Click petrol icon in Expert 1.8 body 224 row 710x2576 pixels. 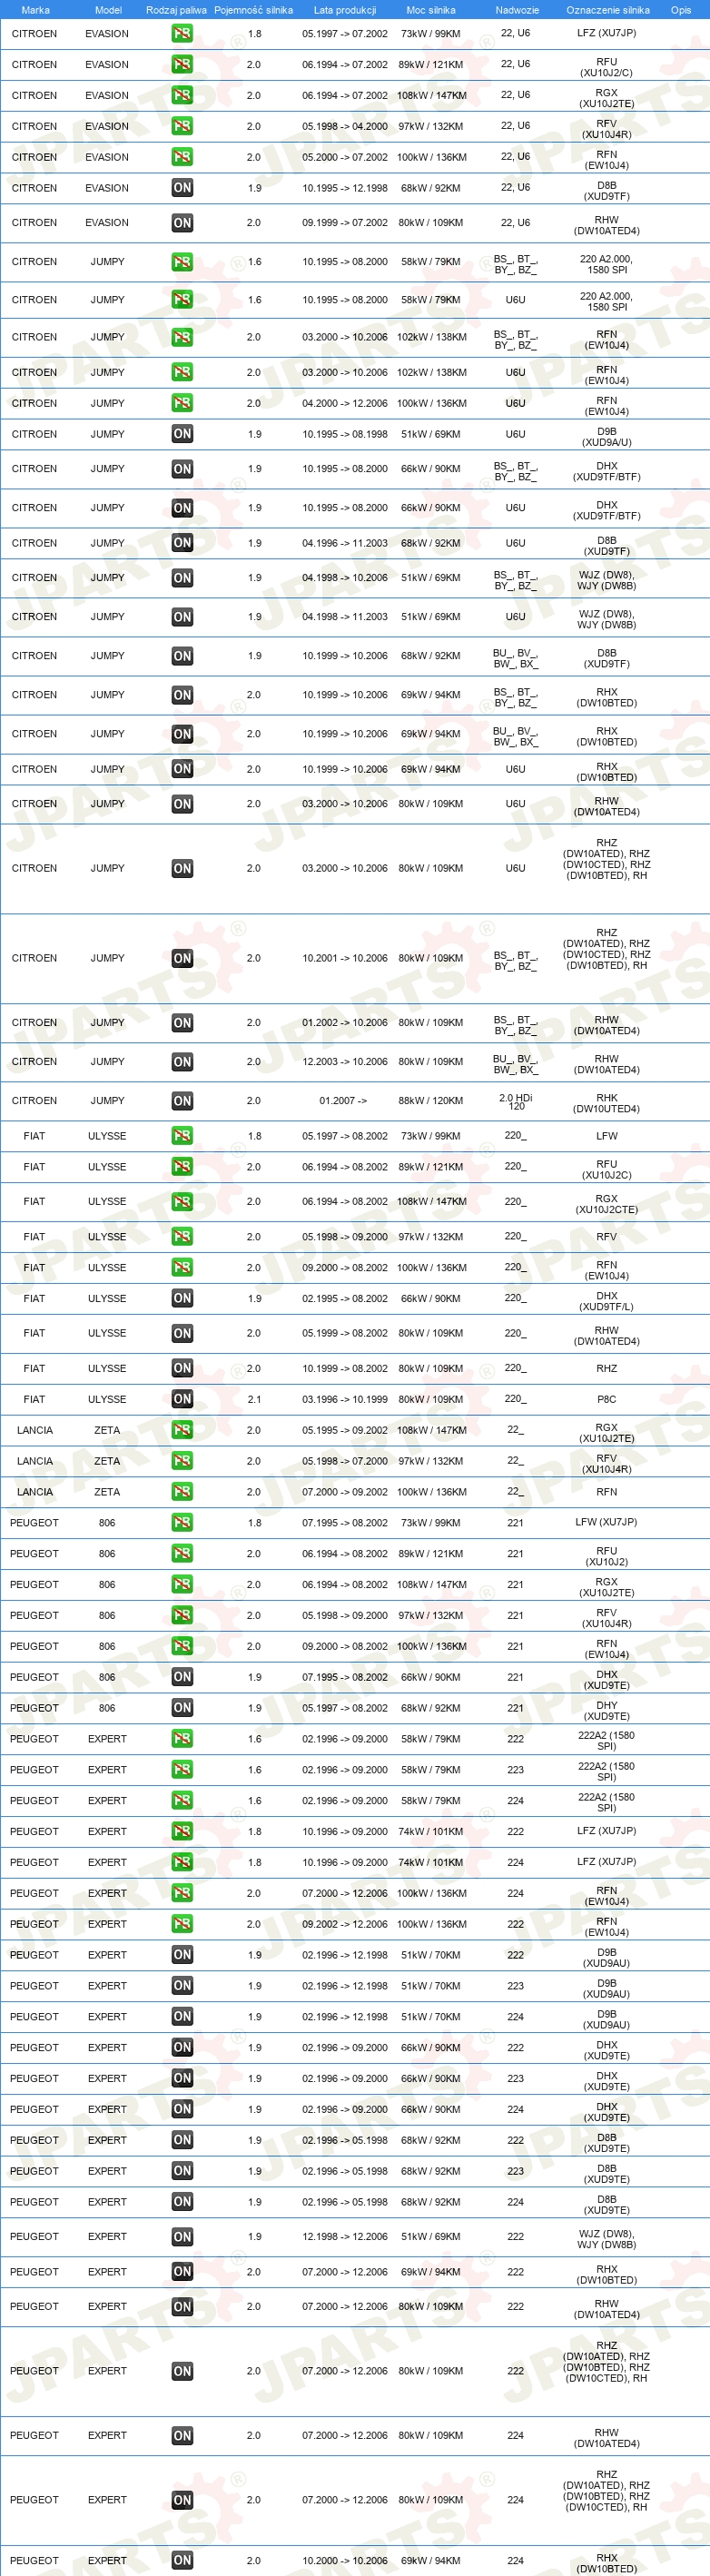(x=182, y=1862)
